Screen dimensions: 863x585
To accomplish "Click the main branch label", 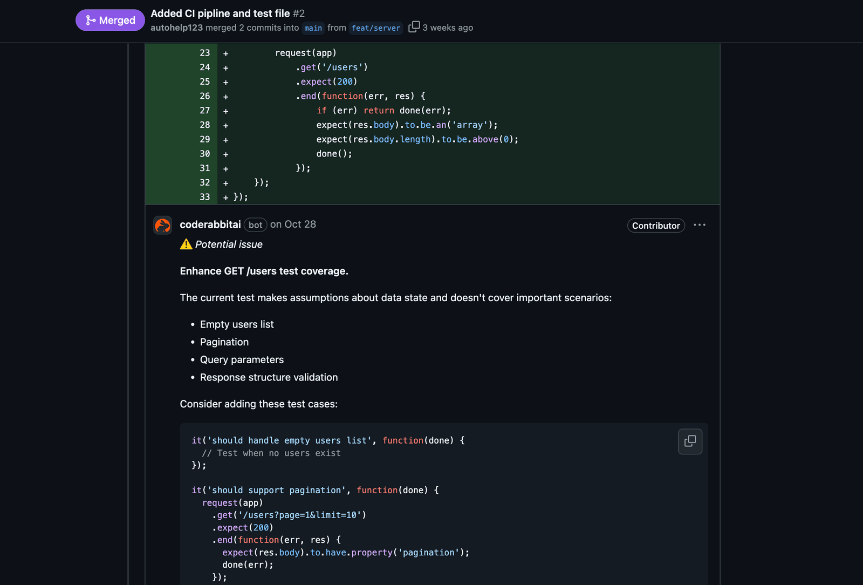I will (313, 28).
